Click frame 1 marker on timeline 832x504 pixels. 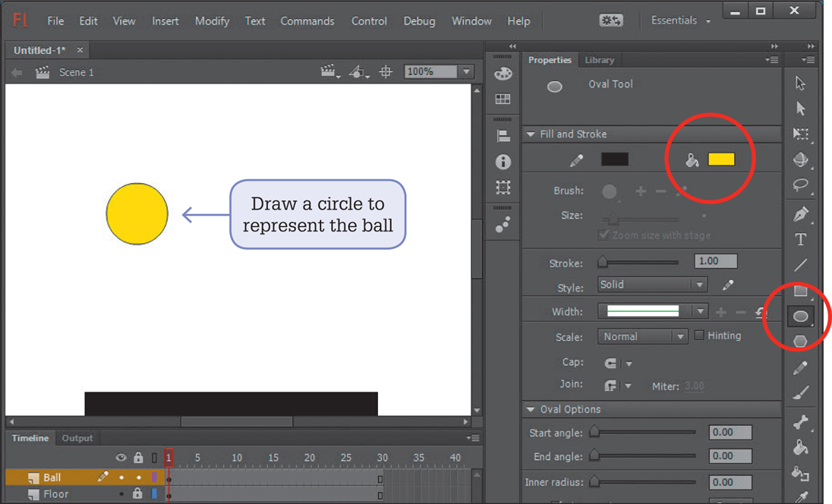[x=169, y=457]
